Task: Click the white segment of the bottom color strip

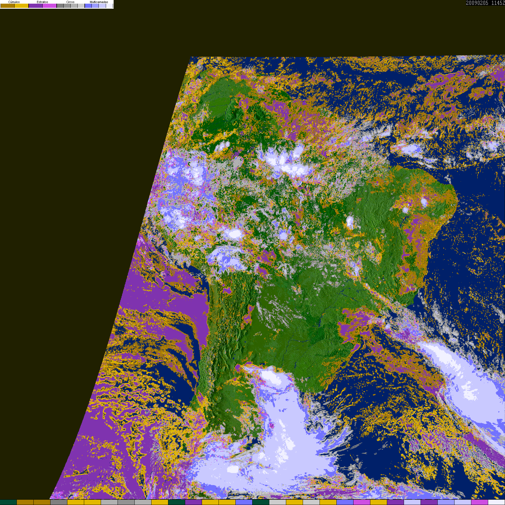Action: [x=497, y=502]
